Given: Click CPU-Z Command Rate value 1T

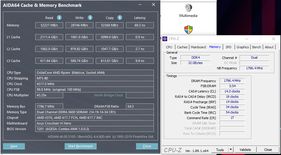Looking at the screenshot, I should [232, 118].
